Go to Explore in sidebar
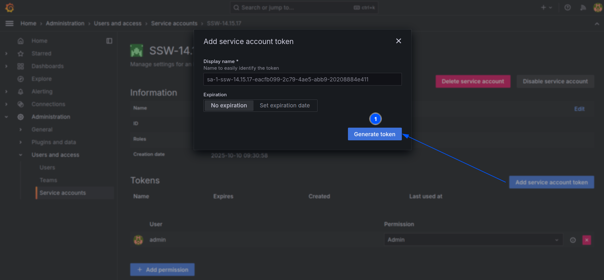This screenshot has height=280, width=604. pyautogui.click(x=42, y=79)
